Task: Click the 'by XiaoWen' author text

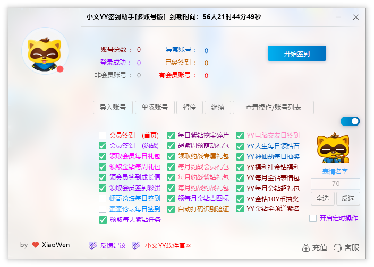Action: 45,245
